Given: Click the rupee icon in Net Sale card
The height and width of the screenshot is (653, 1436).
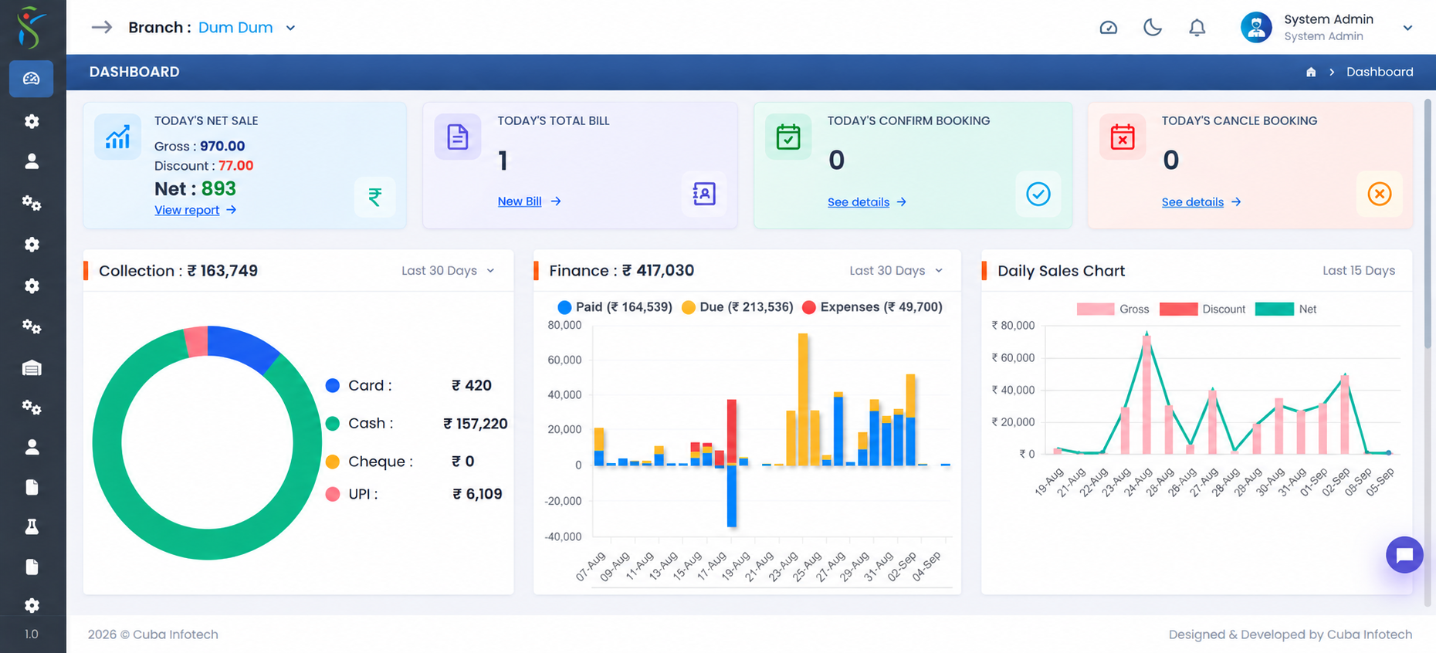Looking at the screenshot, I should tap(374, 197).
